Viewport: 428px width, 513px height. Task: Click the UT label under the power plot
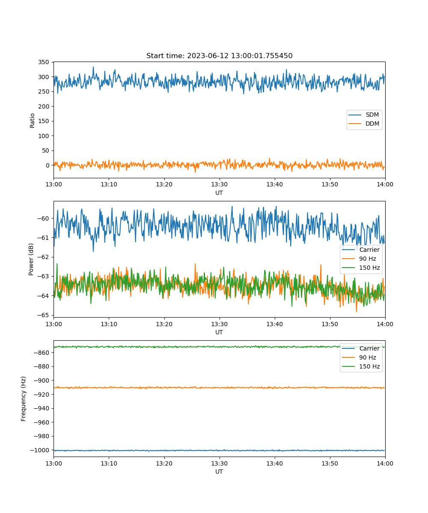point(219,332)
